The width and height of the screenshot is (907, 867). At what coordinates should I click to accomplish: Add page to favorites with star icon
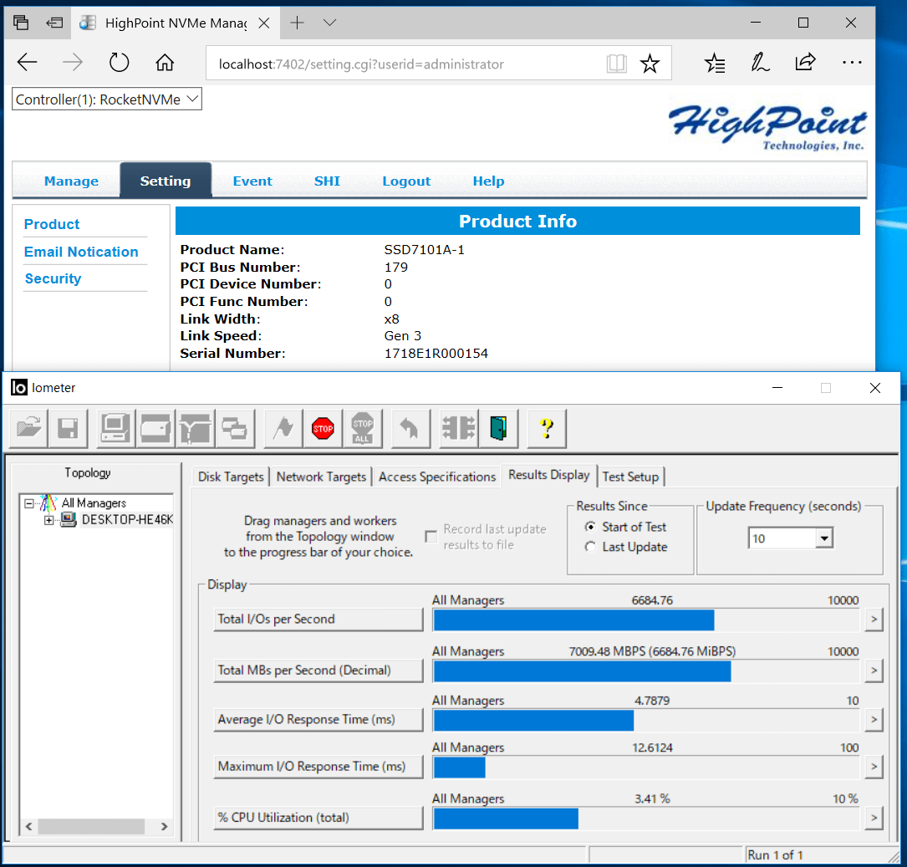[x=650, y=63]
